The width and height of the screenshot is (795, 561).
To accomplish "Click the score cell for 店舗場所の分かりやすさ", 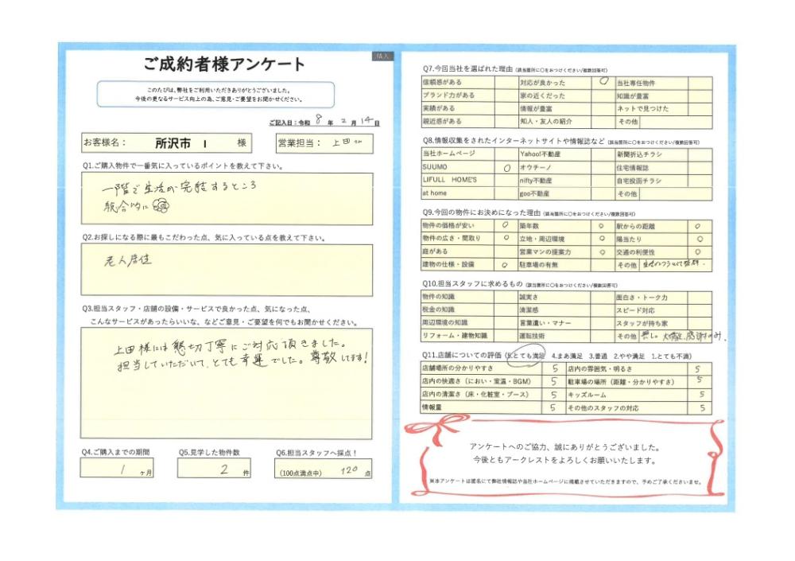I will pos(553,369).
